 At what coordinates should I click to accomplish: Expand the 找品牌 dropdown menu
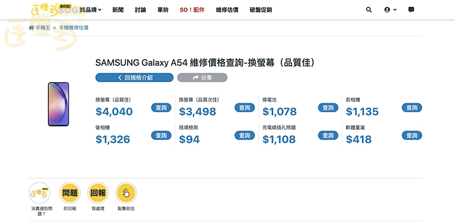(90, 10)
